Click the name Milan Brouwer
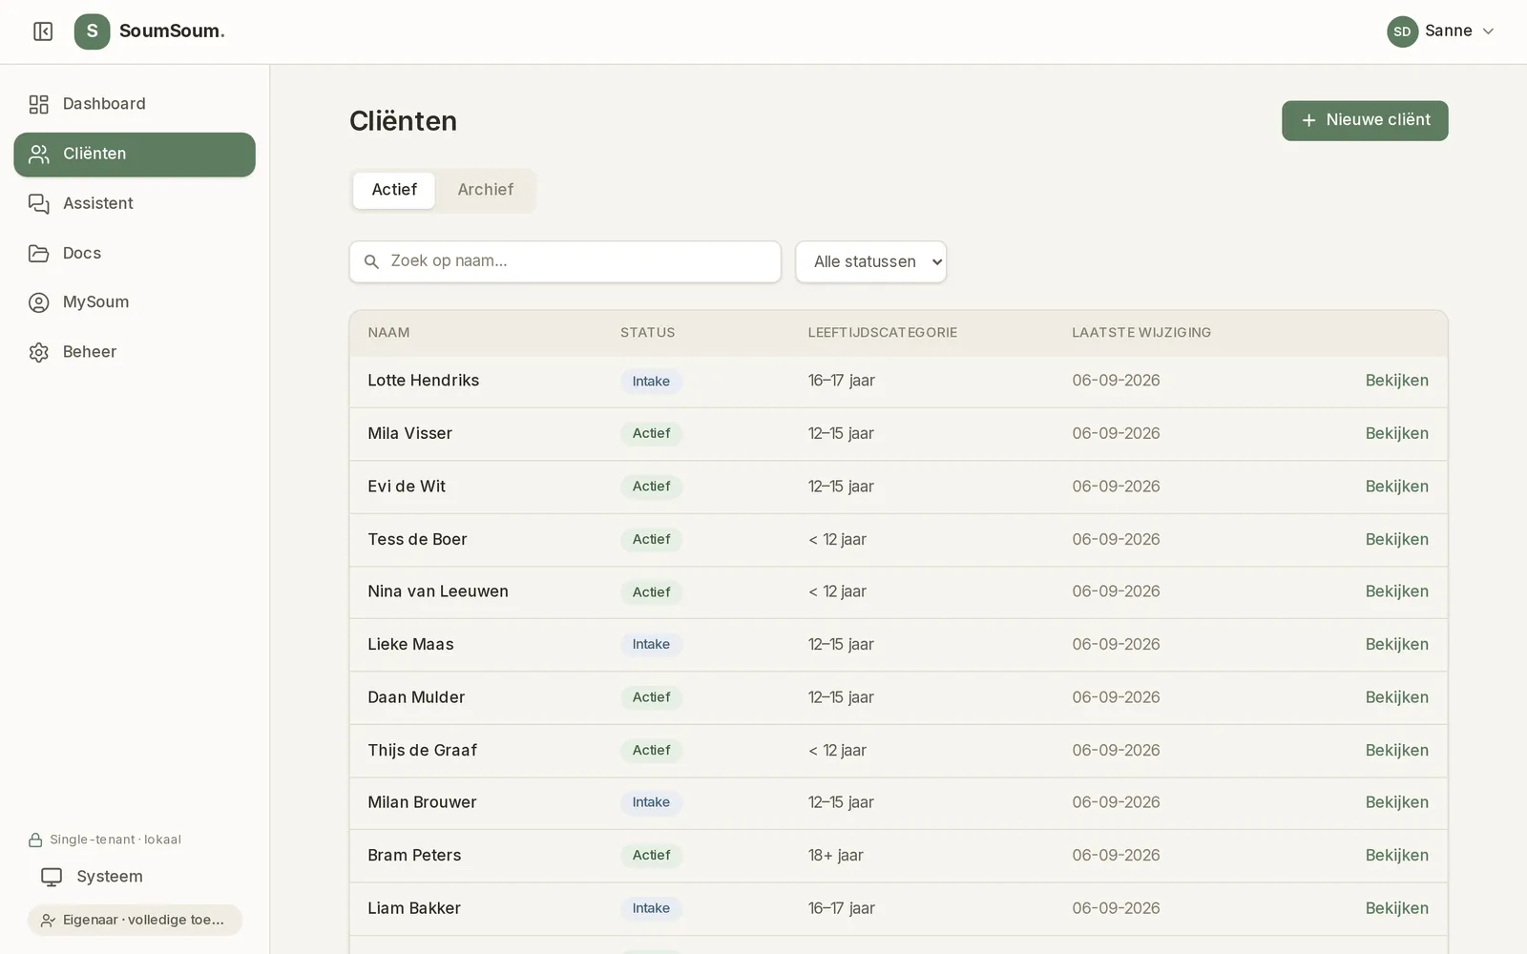Image resolution: width=1527 pixels, height=954 pixels. (x=422, y=802)
